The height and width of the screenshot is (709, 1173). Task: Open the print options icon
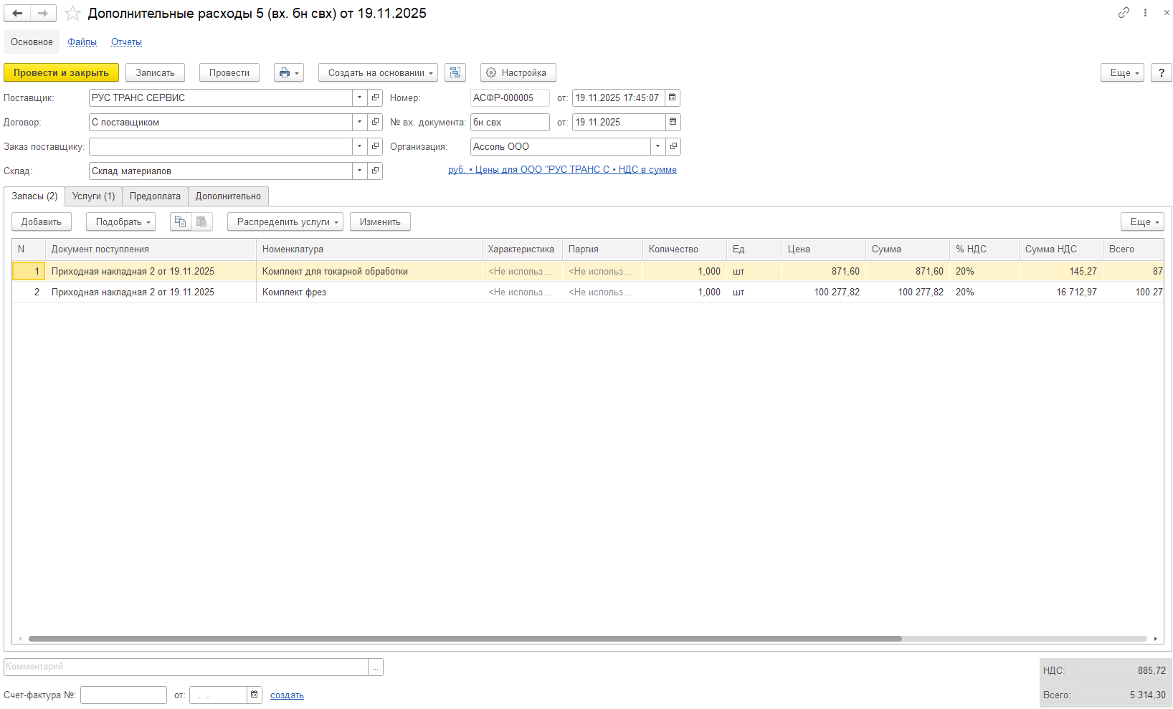click(288, 72)
